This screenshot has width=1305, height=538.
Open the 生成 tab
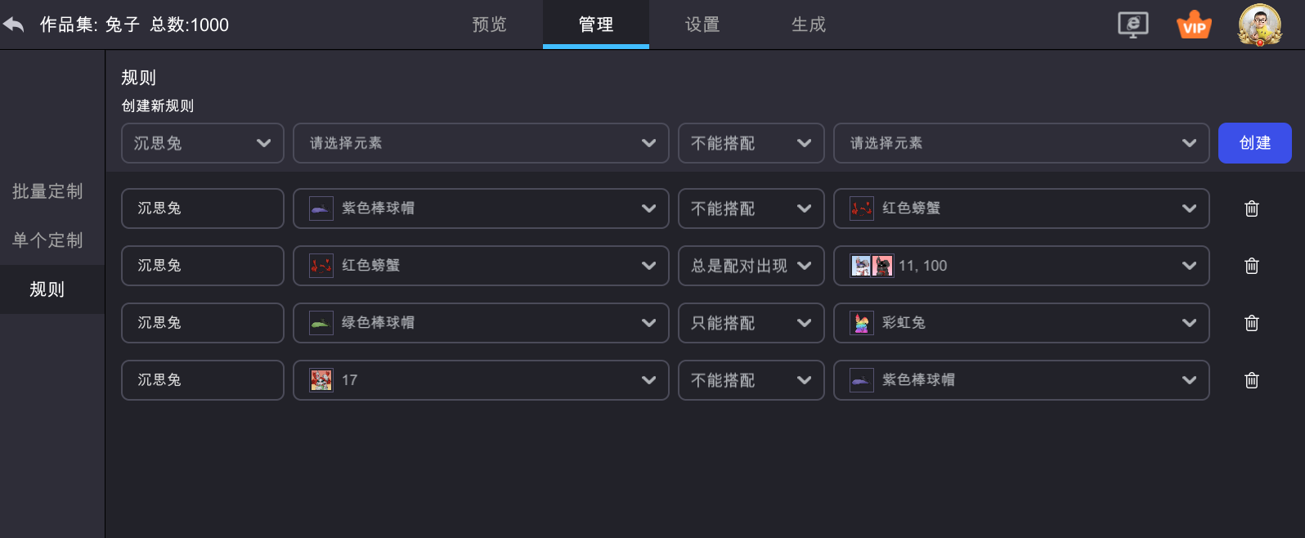809,25
